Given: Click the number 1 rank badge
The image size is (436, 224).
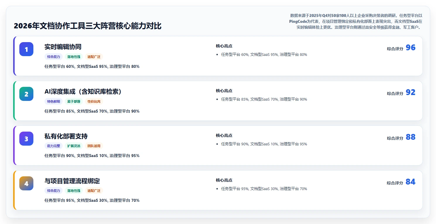Looking at the screenshot, I should 26,49.
